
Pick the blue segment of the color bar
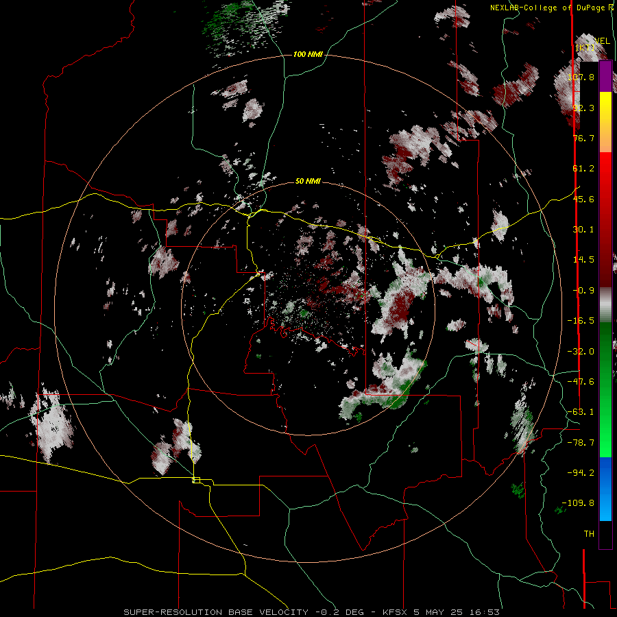pyautogui.click(x=605, y=489)
